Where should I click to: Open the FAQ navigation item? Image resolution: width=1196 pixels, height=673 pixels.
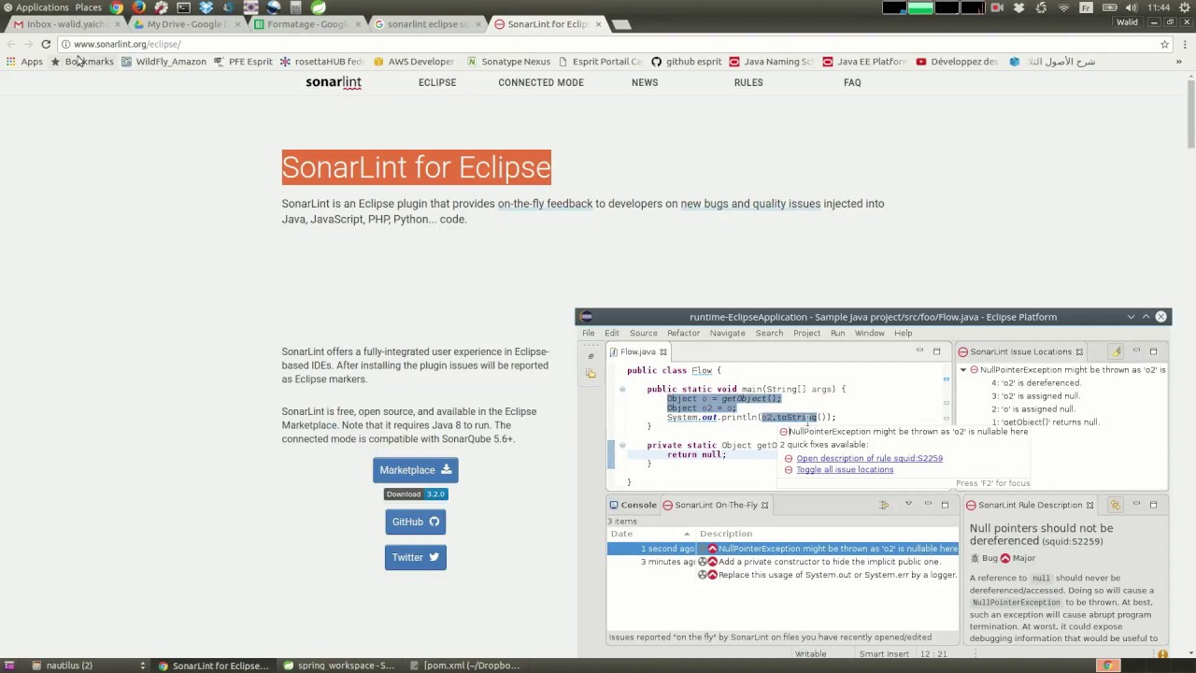click(x=852, y=82)
